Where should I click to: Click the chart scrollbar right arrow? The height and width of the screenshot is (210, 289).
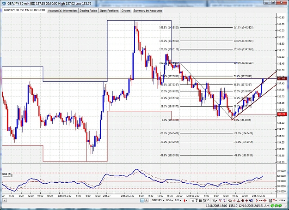[147, 200]
